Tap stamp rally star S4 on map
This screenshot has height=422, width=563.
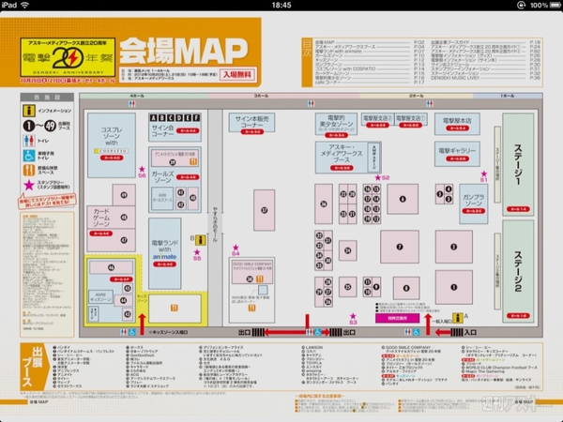[x=236, y=248]
